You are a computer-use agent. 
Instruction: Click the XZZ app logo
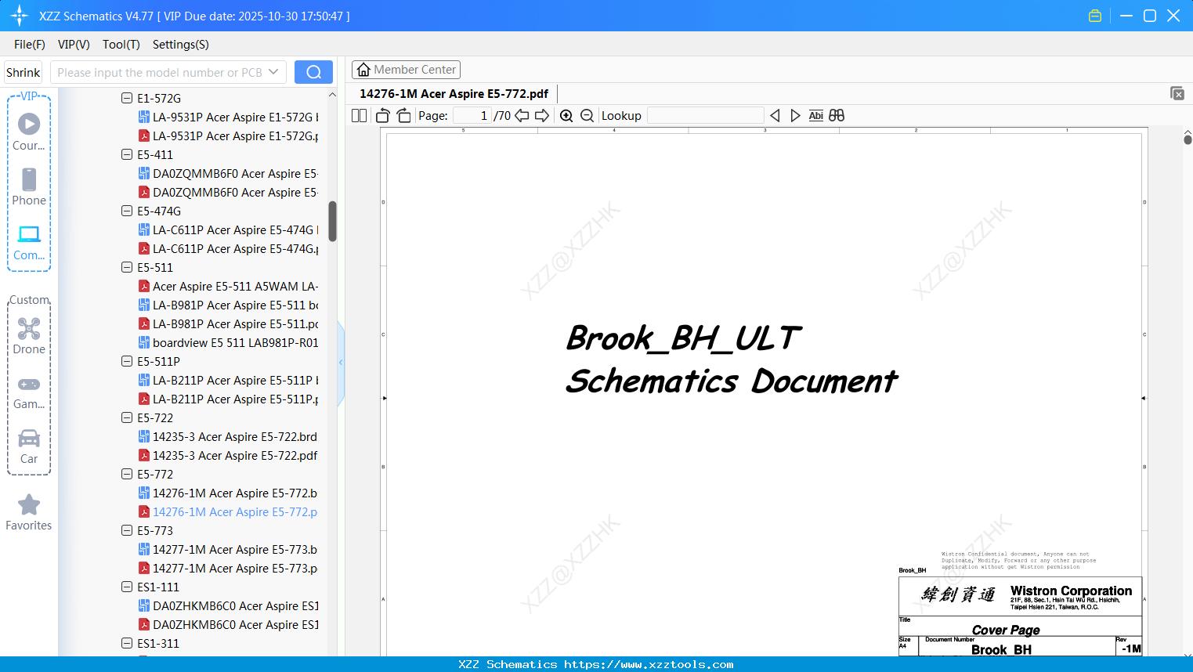20,16
